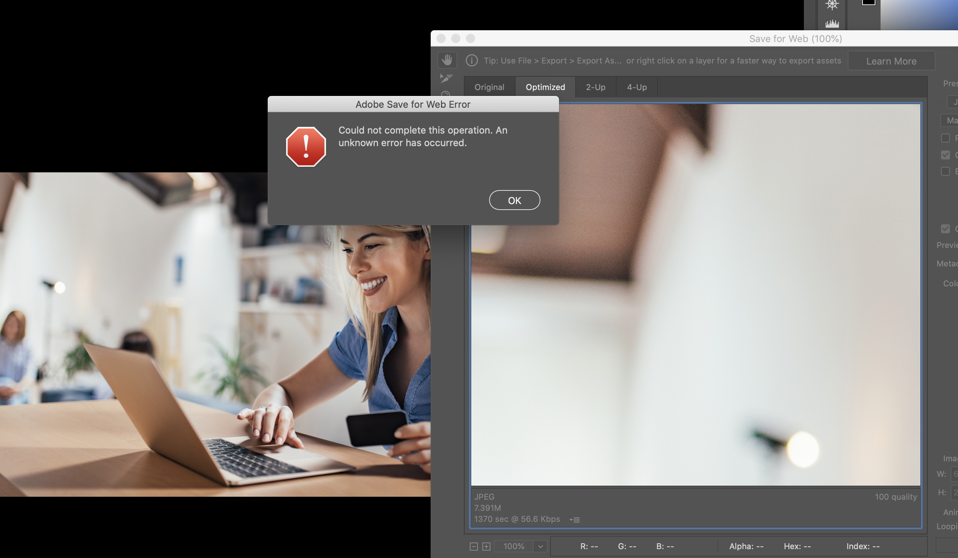Enable the first unchecked option checkbox
Image resolution: width=958 pixels, height=558 pixels.
945,138
